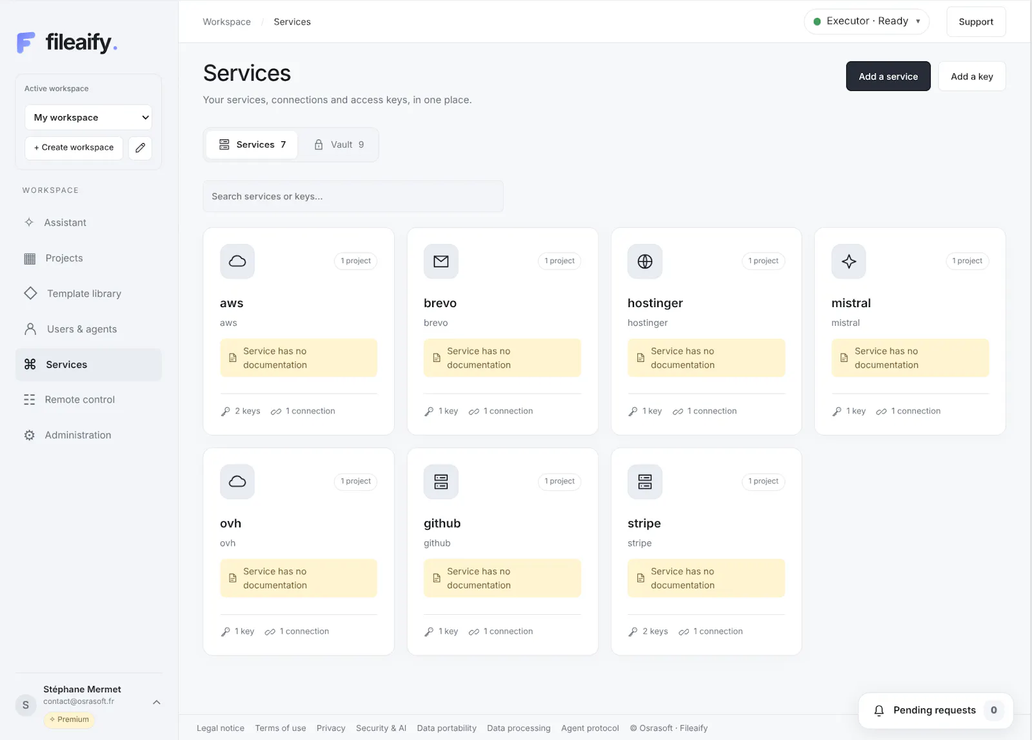Click the Template library diamond icon
1032x740 pixels.
30,294
